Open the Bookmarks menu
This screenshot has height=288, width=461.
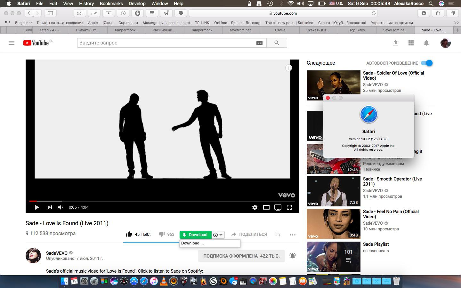pos(111,4)
